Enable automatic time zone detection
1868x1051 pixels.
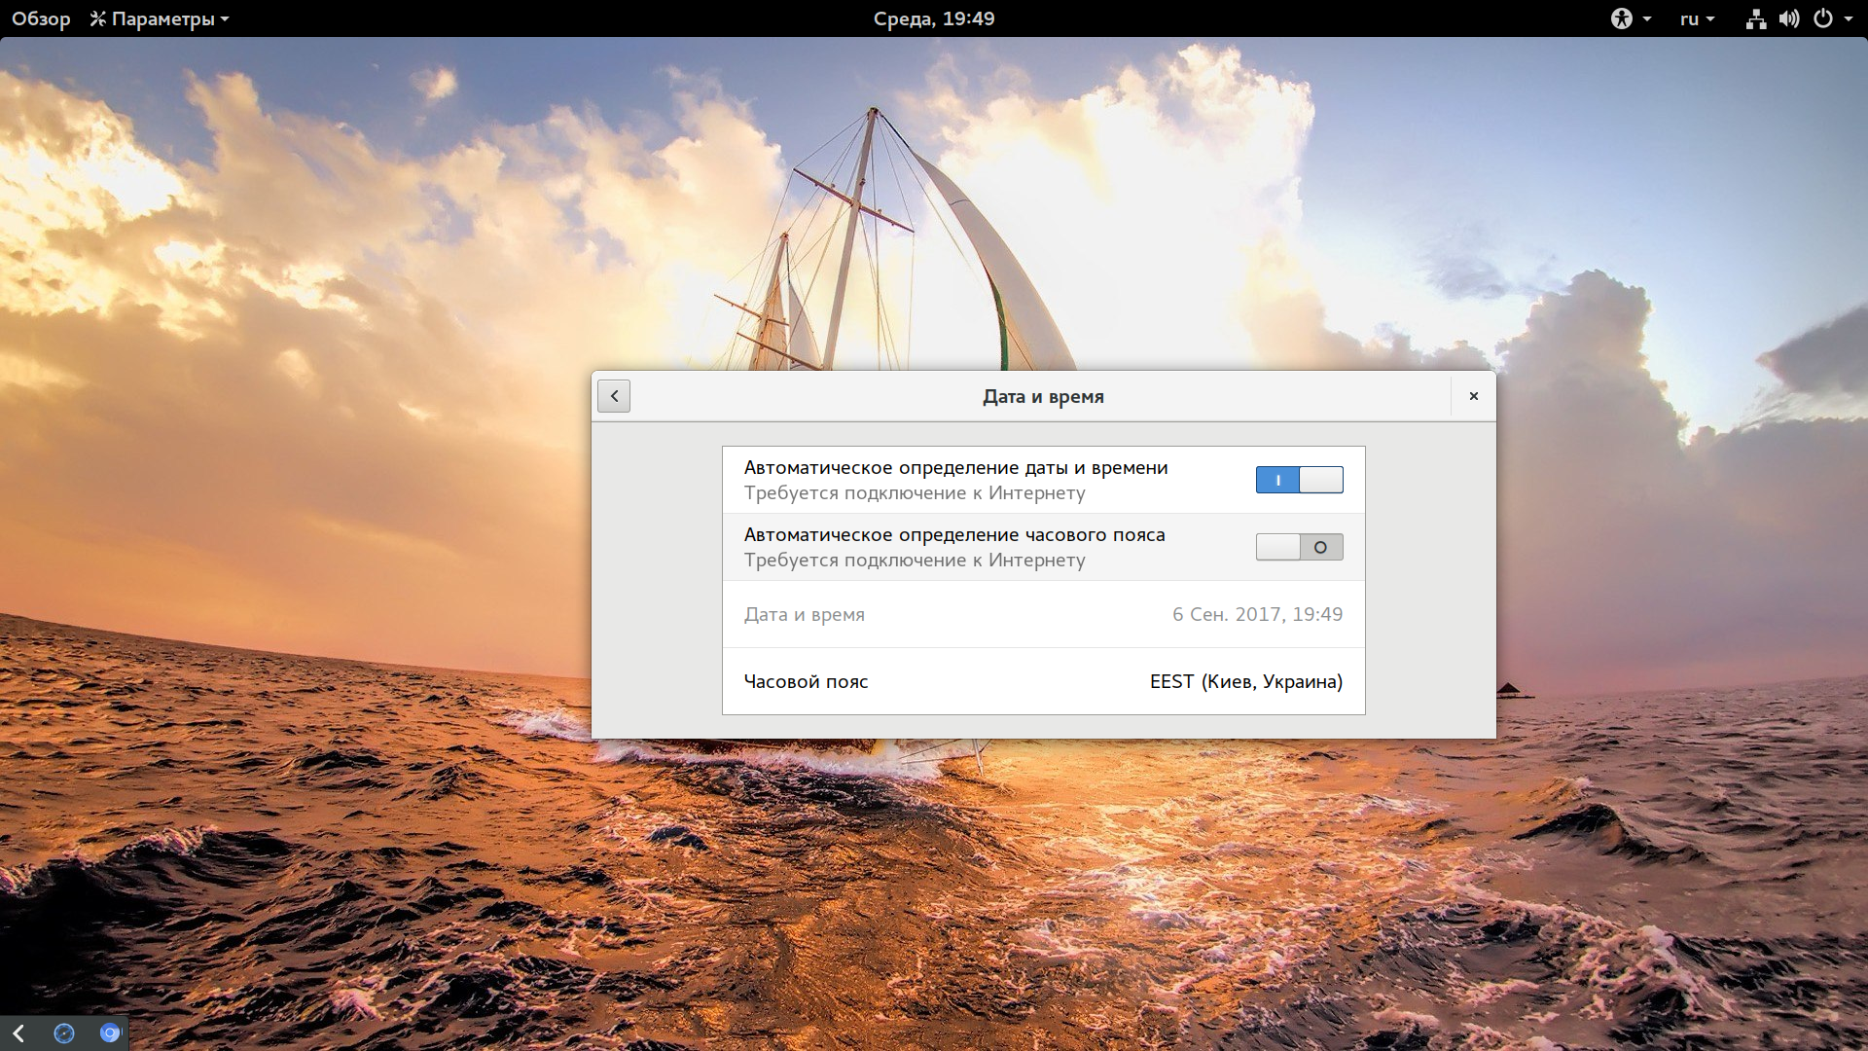coord(1299,547)
